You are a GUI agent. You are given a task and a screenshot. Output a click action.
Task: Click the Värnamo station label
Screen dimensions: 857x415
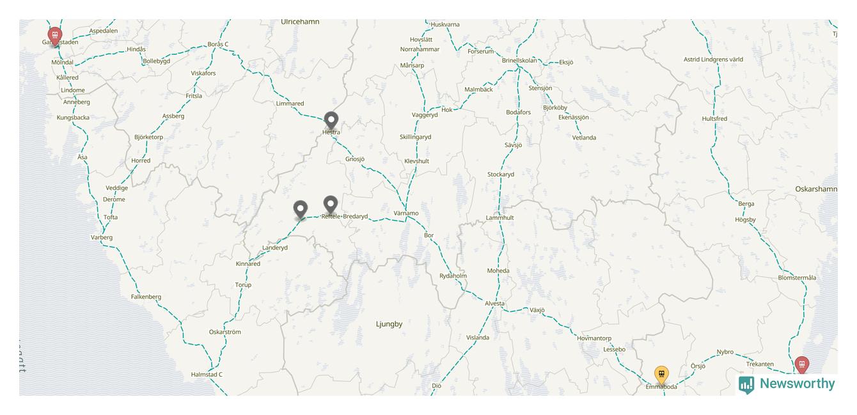click(406, 213)
